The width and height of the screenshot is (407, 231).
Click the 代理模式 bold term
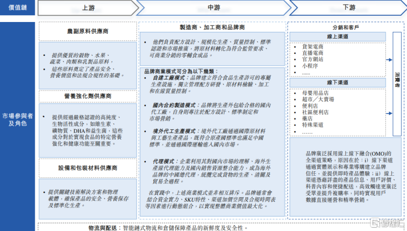(x=163, y=162)
